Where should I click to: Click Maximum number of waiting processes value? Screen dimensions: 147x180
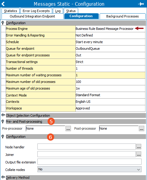pyautogui.click(x=110, y=75)
